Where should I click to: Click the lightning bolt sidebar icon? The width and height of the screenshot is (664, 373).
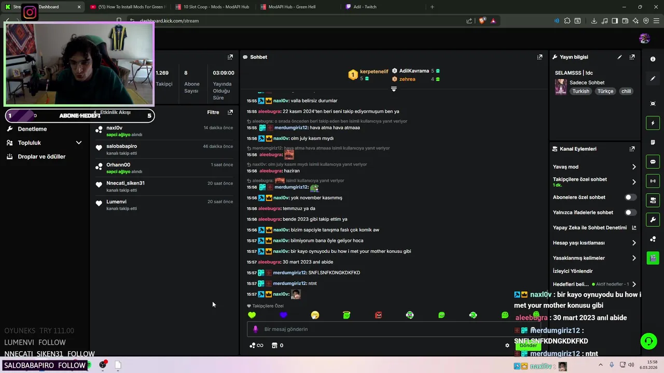click(653, 123)
